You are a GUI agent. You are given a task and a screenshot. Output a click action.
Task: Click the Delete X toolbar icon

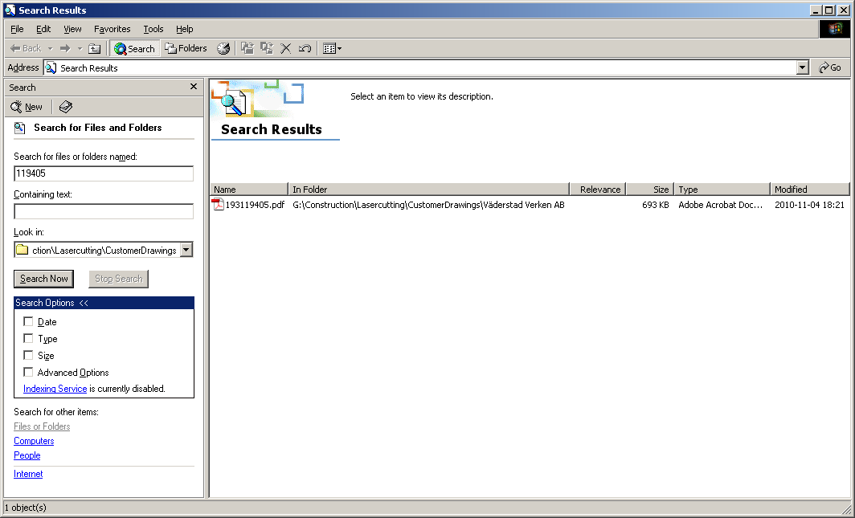click(x=285, y=49)
